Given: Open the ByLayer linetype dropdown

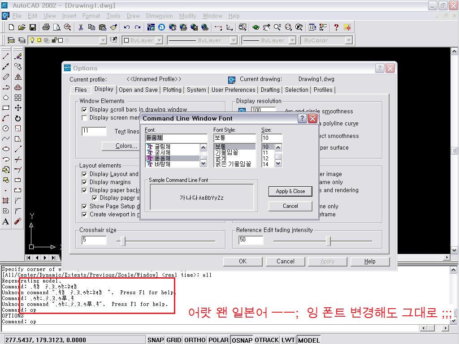Looking at the screenshot, I should (233, 40).
